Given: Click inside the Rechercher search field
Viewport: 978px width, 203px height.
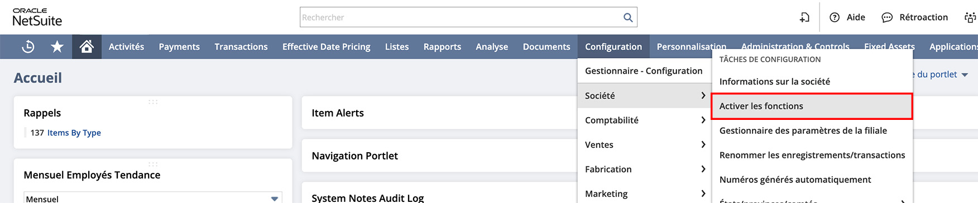Looking at the screenshot, I should (461, 17).
